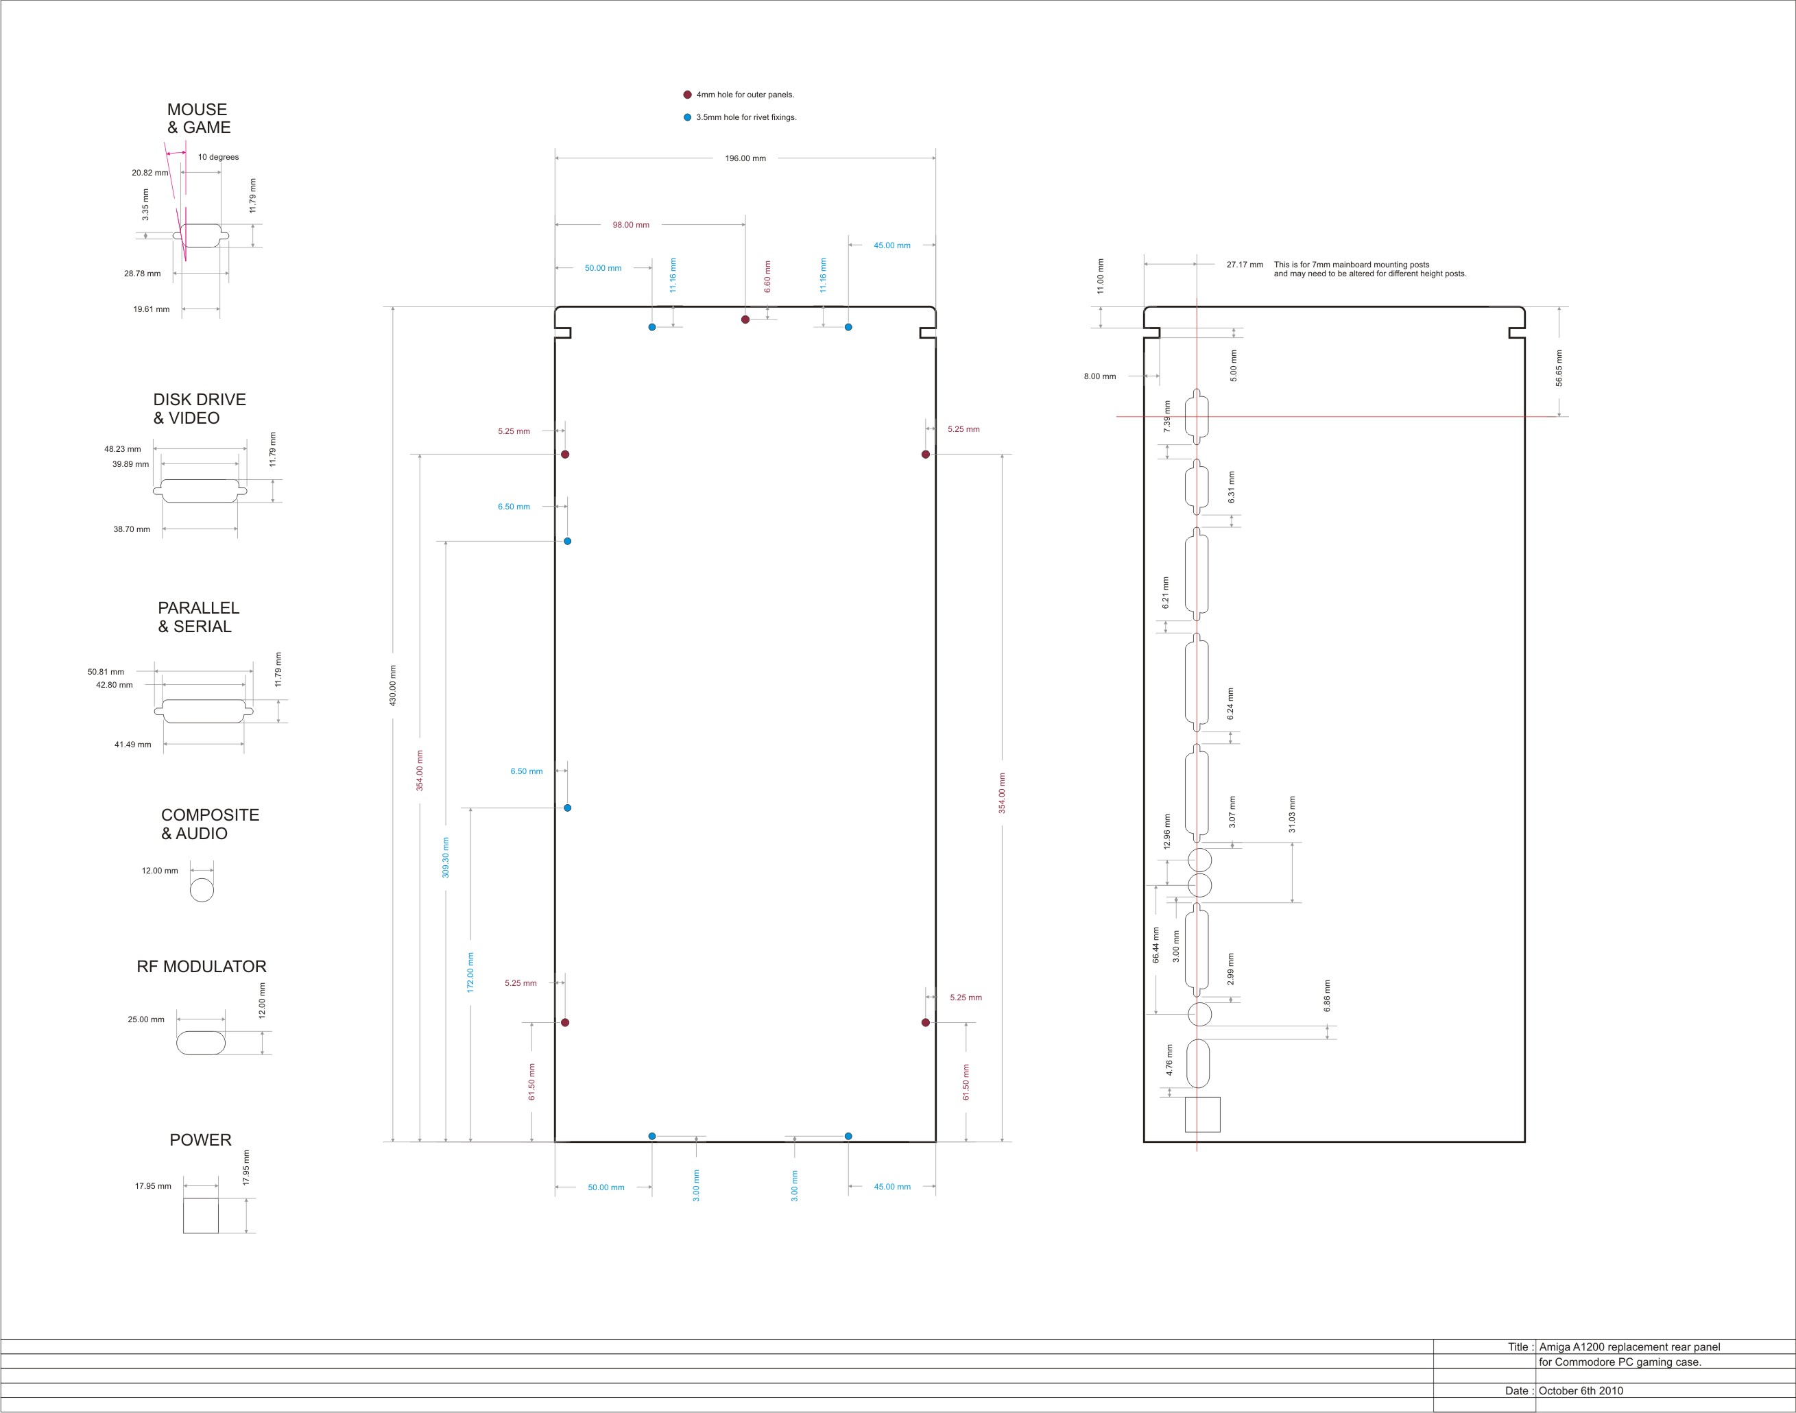Click the COMPOSITE & AUDIO circle shape

coord(202,890)
